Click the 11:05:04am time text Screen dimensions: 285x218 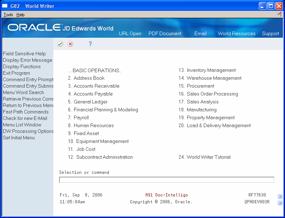(x=72, y=202)
